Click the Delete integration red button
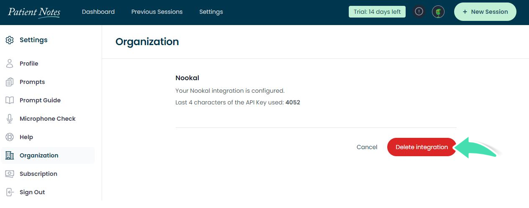This screenshot has width=529, height=208. 422,147
